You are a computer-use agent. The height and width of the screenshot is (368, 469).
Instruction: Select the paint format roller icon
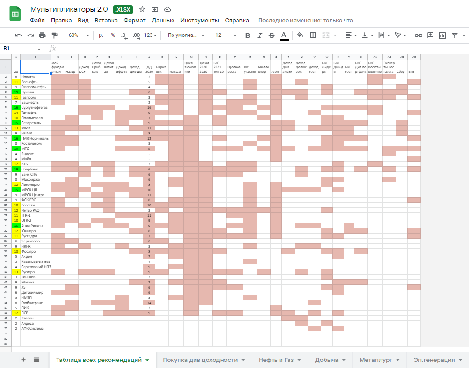coord(54,35)
